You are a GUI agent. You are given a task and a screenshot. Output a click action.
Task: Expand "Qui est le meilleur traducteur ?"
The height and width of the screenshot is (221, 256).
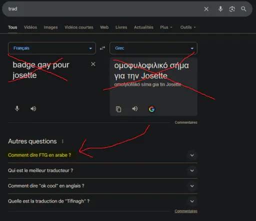(x=102, y=171)
